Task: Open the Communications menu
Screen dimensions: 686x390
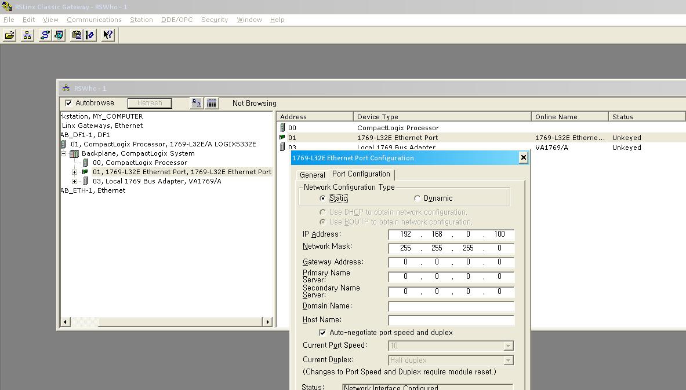Action: (x=94, y=20)
